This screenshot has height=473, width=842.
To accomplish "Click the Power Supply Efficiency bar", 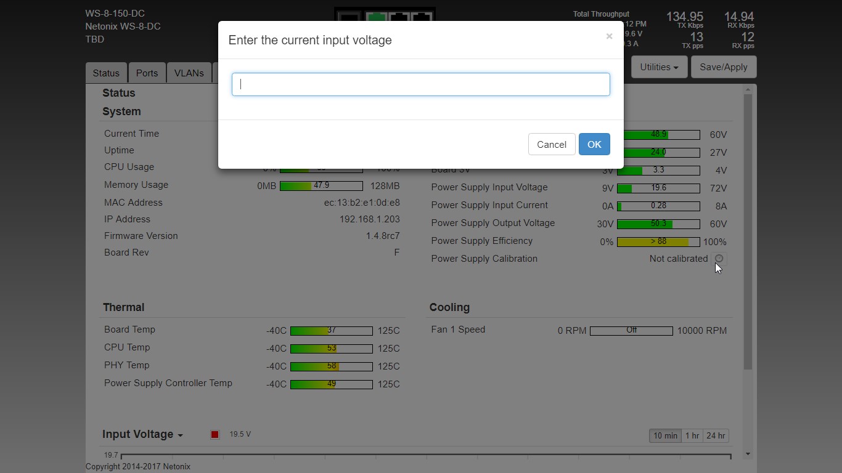I will [x=658, y=242].
